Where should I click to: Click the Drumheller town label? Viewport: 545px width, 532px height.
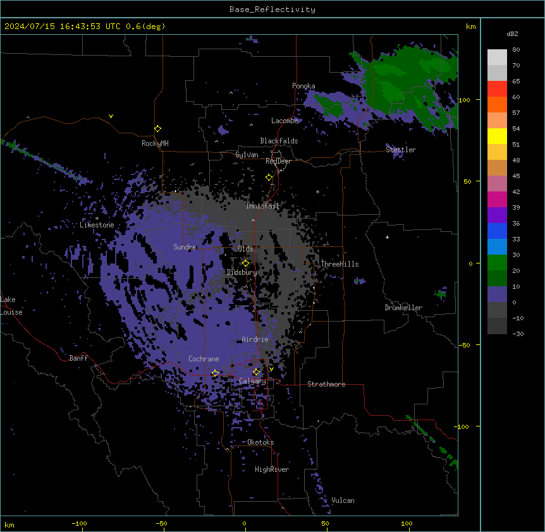click(403, 308)
